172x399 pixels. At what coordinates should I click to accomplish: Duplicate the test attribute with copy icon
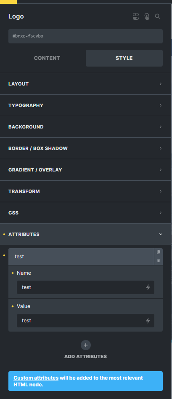(x=159, y=252)
